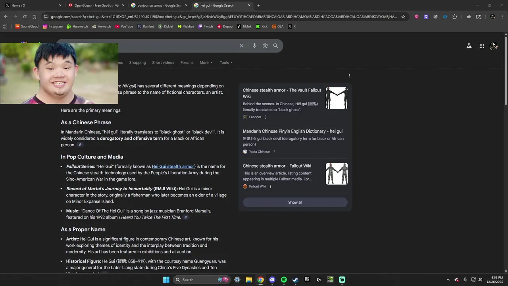Open Discord from the taskbar
This screenshot has height=286, width=508.
(272, 280)
